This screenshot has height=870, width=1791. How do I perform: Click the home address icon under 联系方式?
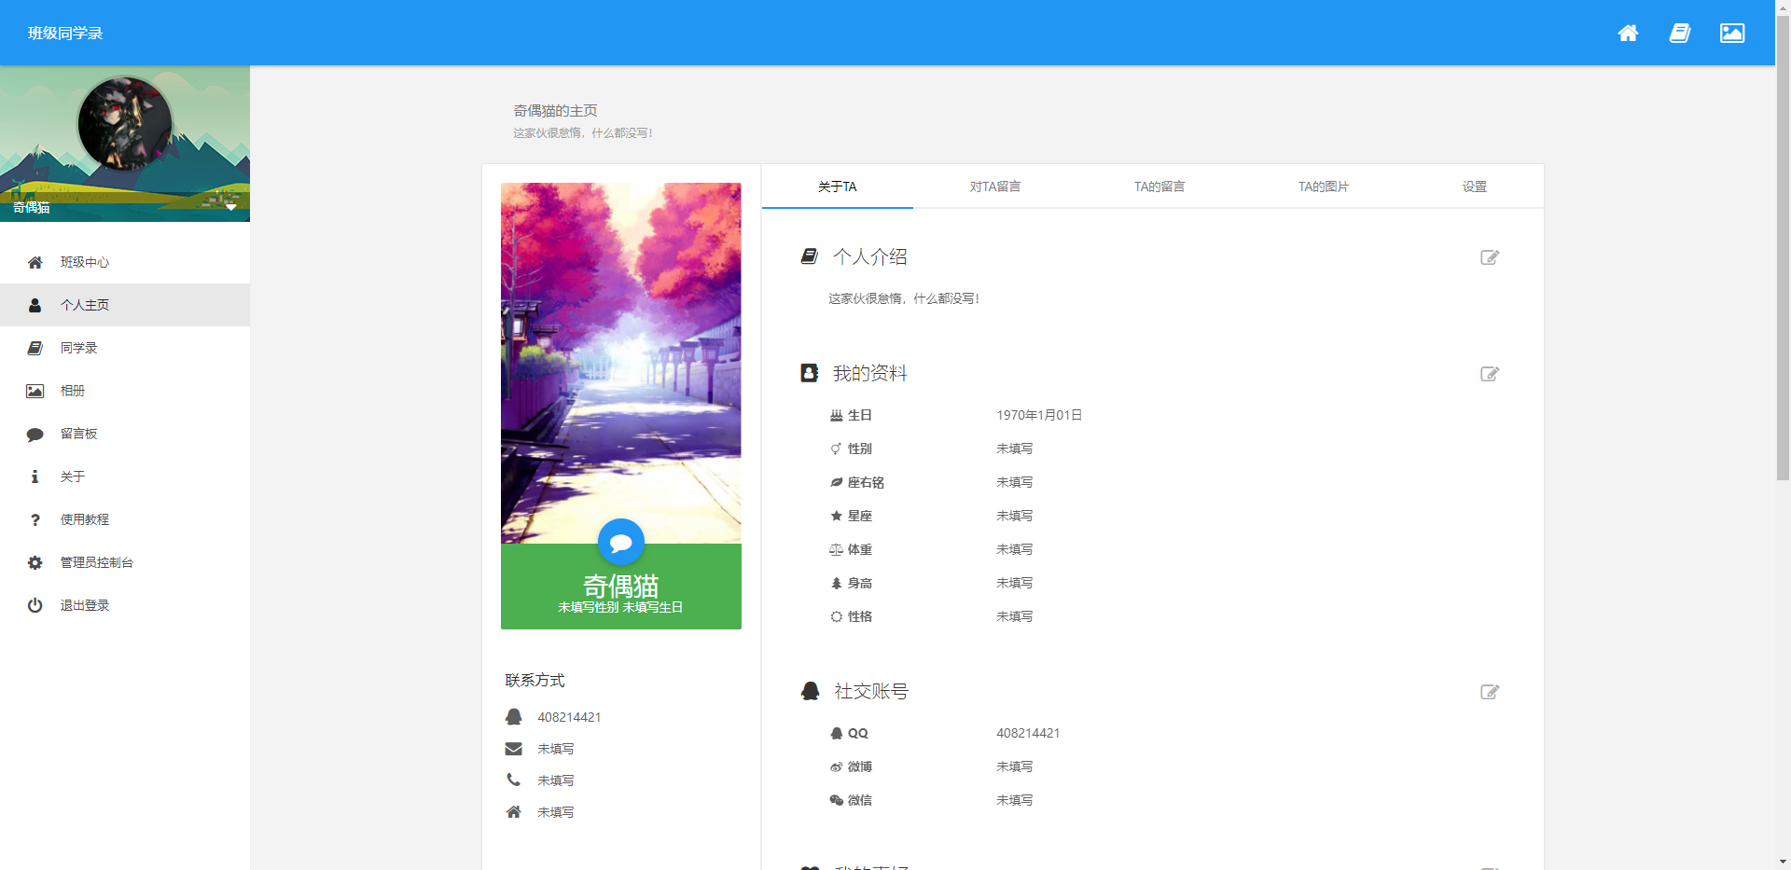tap(514, 812)
